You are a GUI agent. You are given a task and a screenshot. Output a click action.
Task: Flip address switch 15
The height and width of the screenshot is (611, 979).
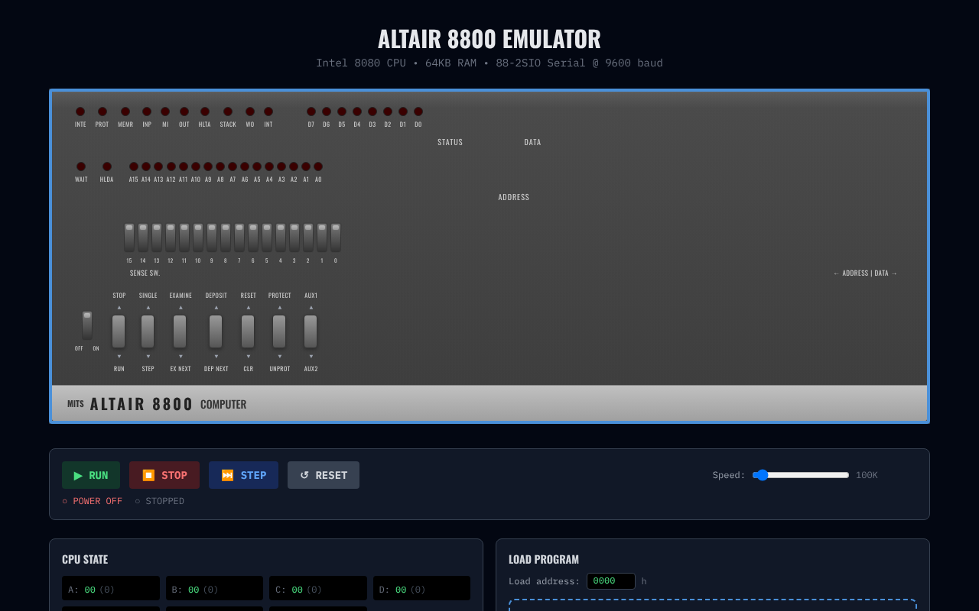129,238
